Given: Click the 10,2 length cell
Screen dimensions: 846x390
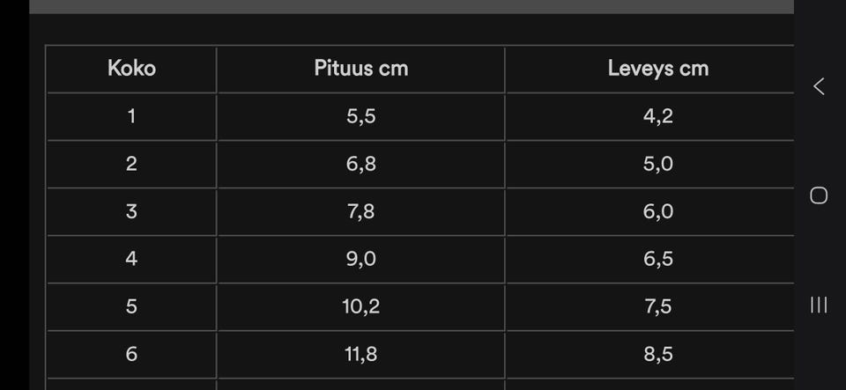Looking at the screenshot, I should click(x=361, y=306).
